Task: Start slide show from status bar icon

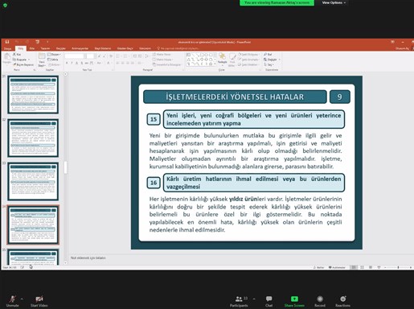Action: pos(379,267)
